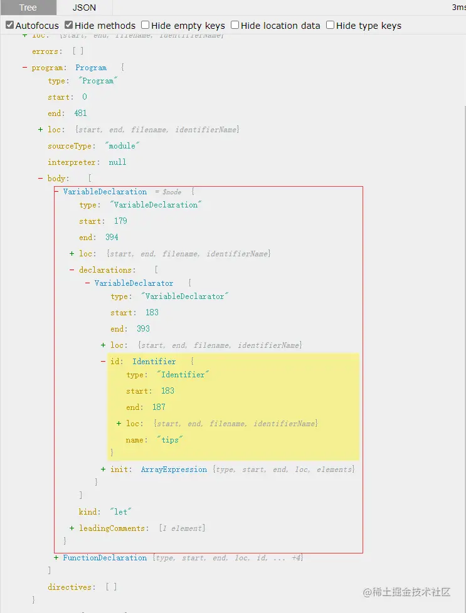This screenshot has height=613, width=466.
Task: Click the VariableDeclarator node name
Action: point(134,283)
